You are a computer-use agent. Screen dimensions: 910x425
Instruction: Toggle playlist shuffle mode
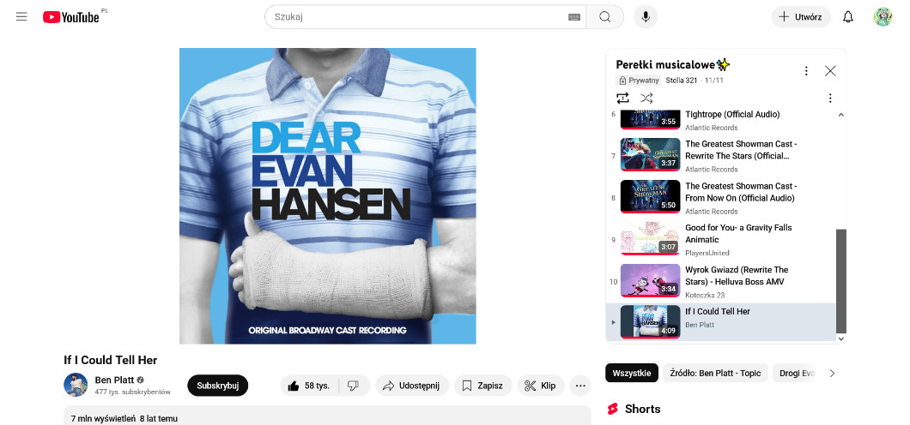click(x=646, y=98)
